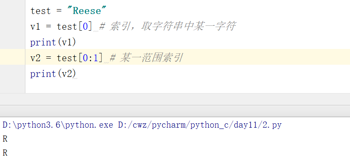This screenshot has width=350, height=167.
Task: Click the comment 某一范围索引
Action: click(147, 58)
